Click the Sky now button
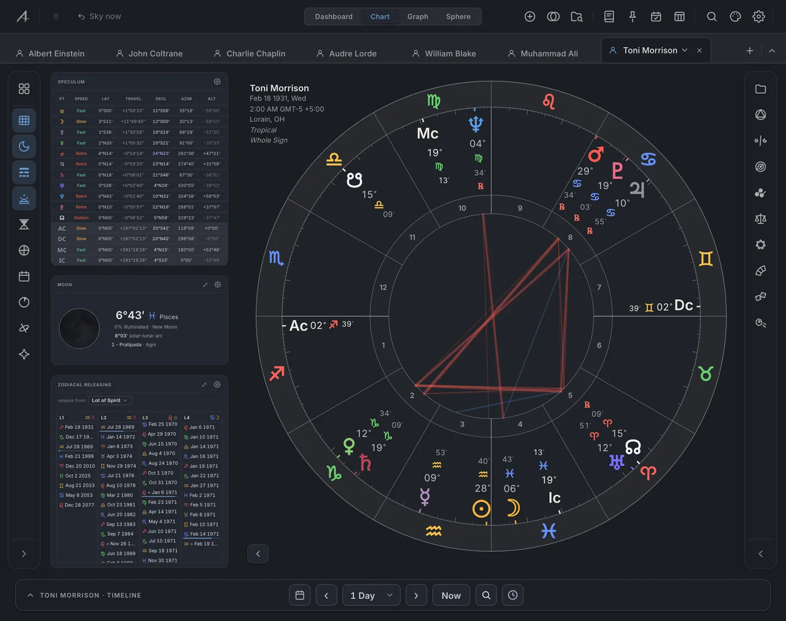 coord(99,16)
